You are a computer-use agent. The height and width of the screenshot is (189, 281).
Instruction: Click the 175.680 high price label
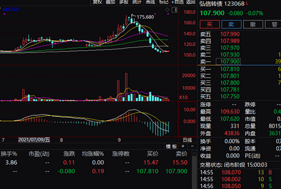[145, 17]
